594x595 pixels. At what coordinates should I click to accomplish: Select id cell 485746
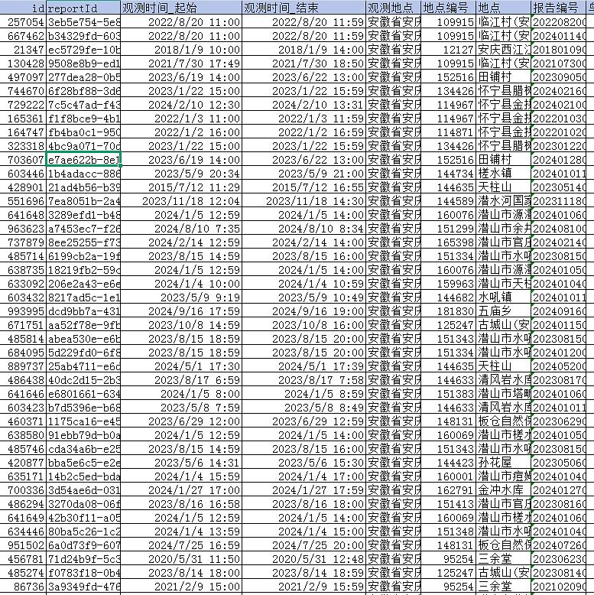[23, 448]
